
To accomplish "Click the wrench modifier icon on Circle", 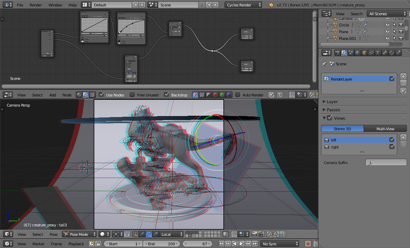I will 365,25.
